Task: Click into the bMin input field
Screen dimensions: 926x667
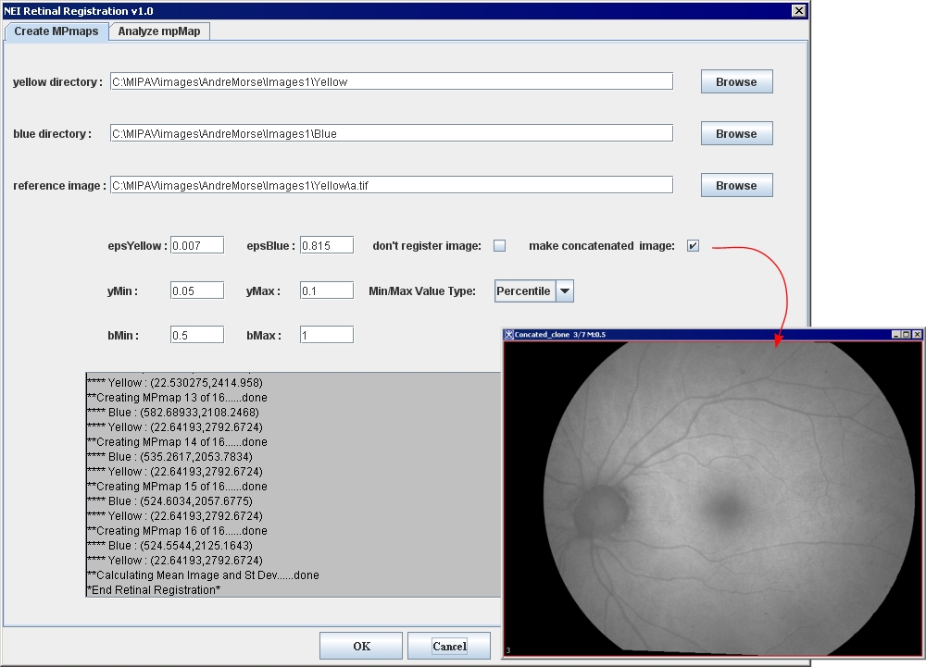Action: [197, 335]
